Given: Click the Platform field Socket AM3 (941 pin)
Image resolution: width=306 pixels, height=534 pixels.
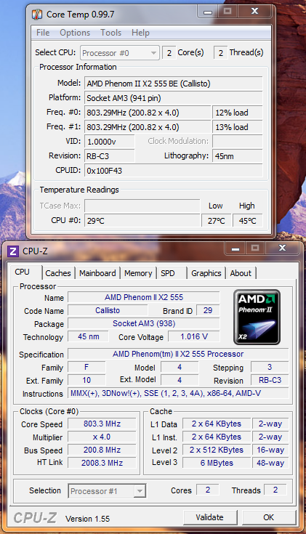Looking at the screenshot, I should pos(174,98).
